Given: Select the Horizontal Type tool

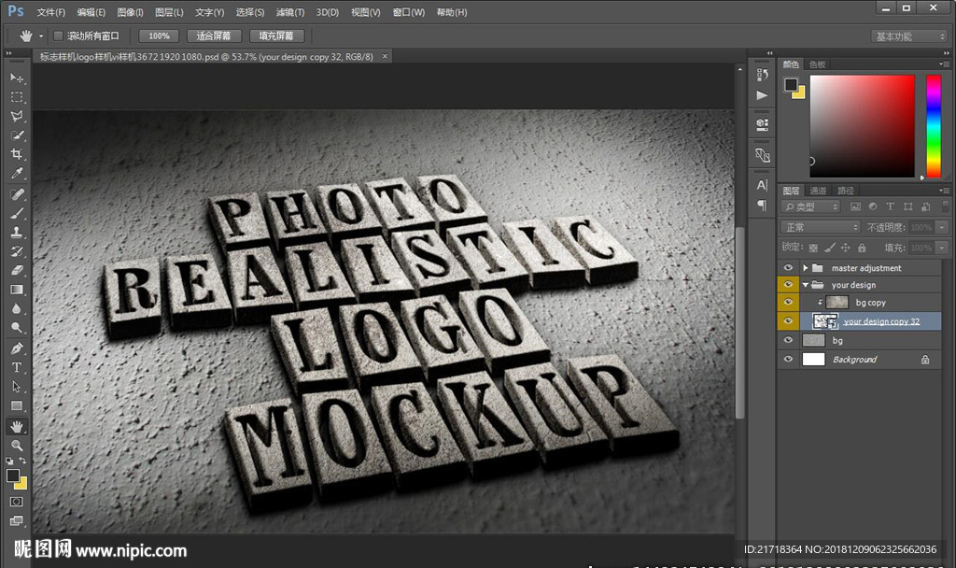Looking at the screenshot, I should [17, 367].
